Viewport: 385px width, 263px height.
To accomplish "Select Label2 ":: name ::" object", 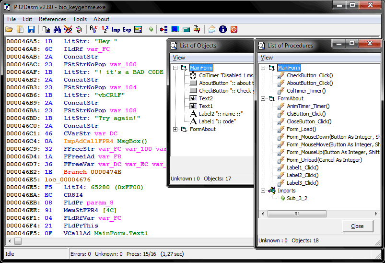I will coord(221,114).
